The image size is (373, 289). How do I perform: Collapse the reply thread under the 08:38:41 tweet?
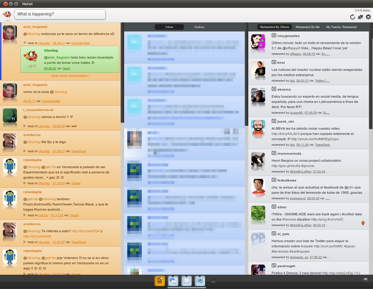[x=25, y=43]
